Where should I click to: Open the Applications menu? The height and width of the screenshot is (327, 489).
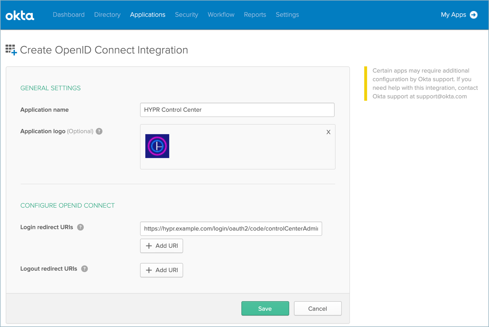coord(148,15)
